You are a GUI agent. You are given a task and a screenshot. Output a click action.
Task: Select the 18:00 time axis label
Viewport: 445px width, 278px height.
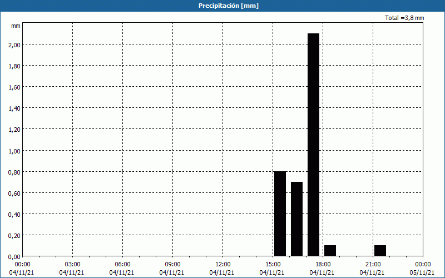(323, 264)
